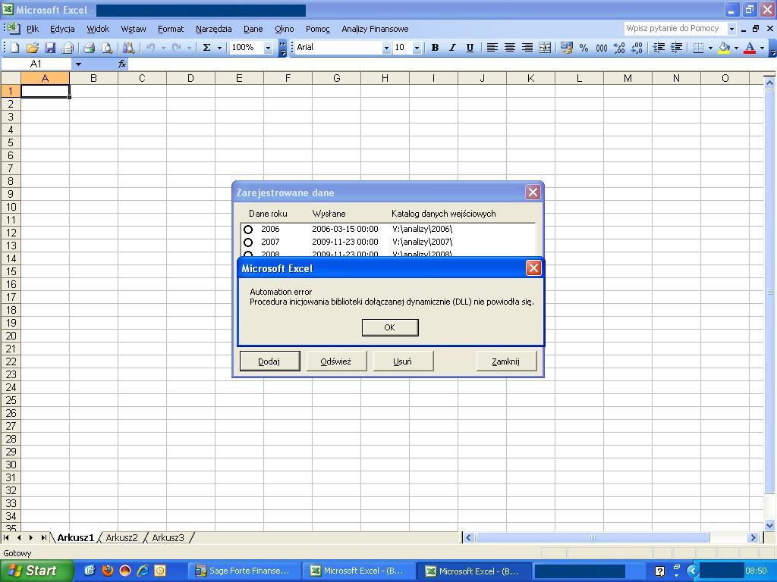Click in the help question input field
This screenshot has height=582, width=777.
(x=675, y=29)
